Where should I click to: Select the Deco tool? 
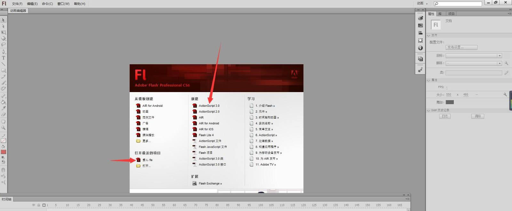[x=3, y=89]
